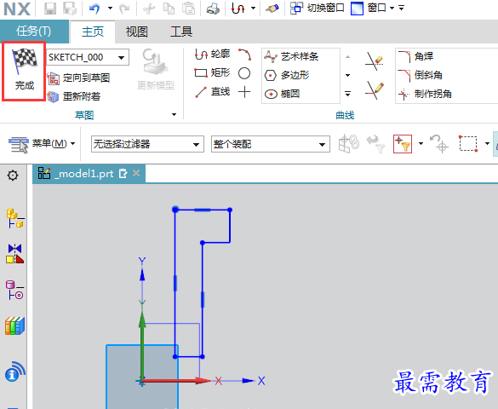Open the Constraint Navigator sidebar icon
This screenshot has height=409, width=498.
pos(14,254)
